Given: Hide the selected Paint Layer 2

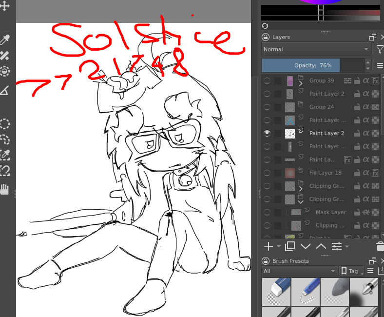Looking at the screenshot, I should [x=267, y=133].
